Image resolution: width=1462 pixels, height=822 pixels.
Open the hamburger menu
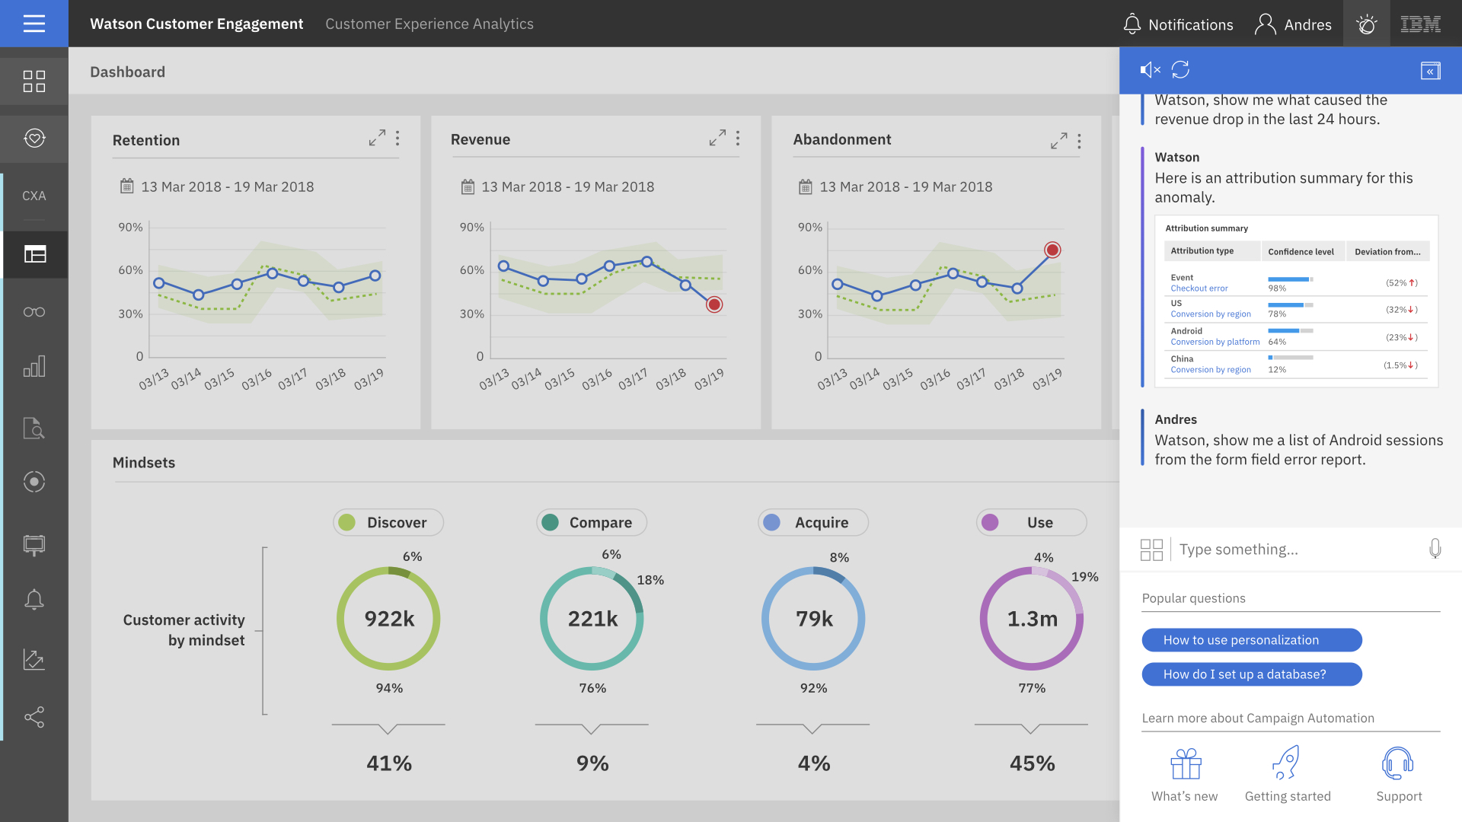[34, 24]
